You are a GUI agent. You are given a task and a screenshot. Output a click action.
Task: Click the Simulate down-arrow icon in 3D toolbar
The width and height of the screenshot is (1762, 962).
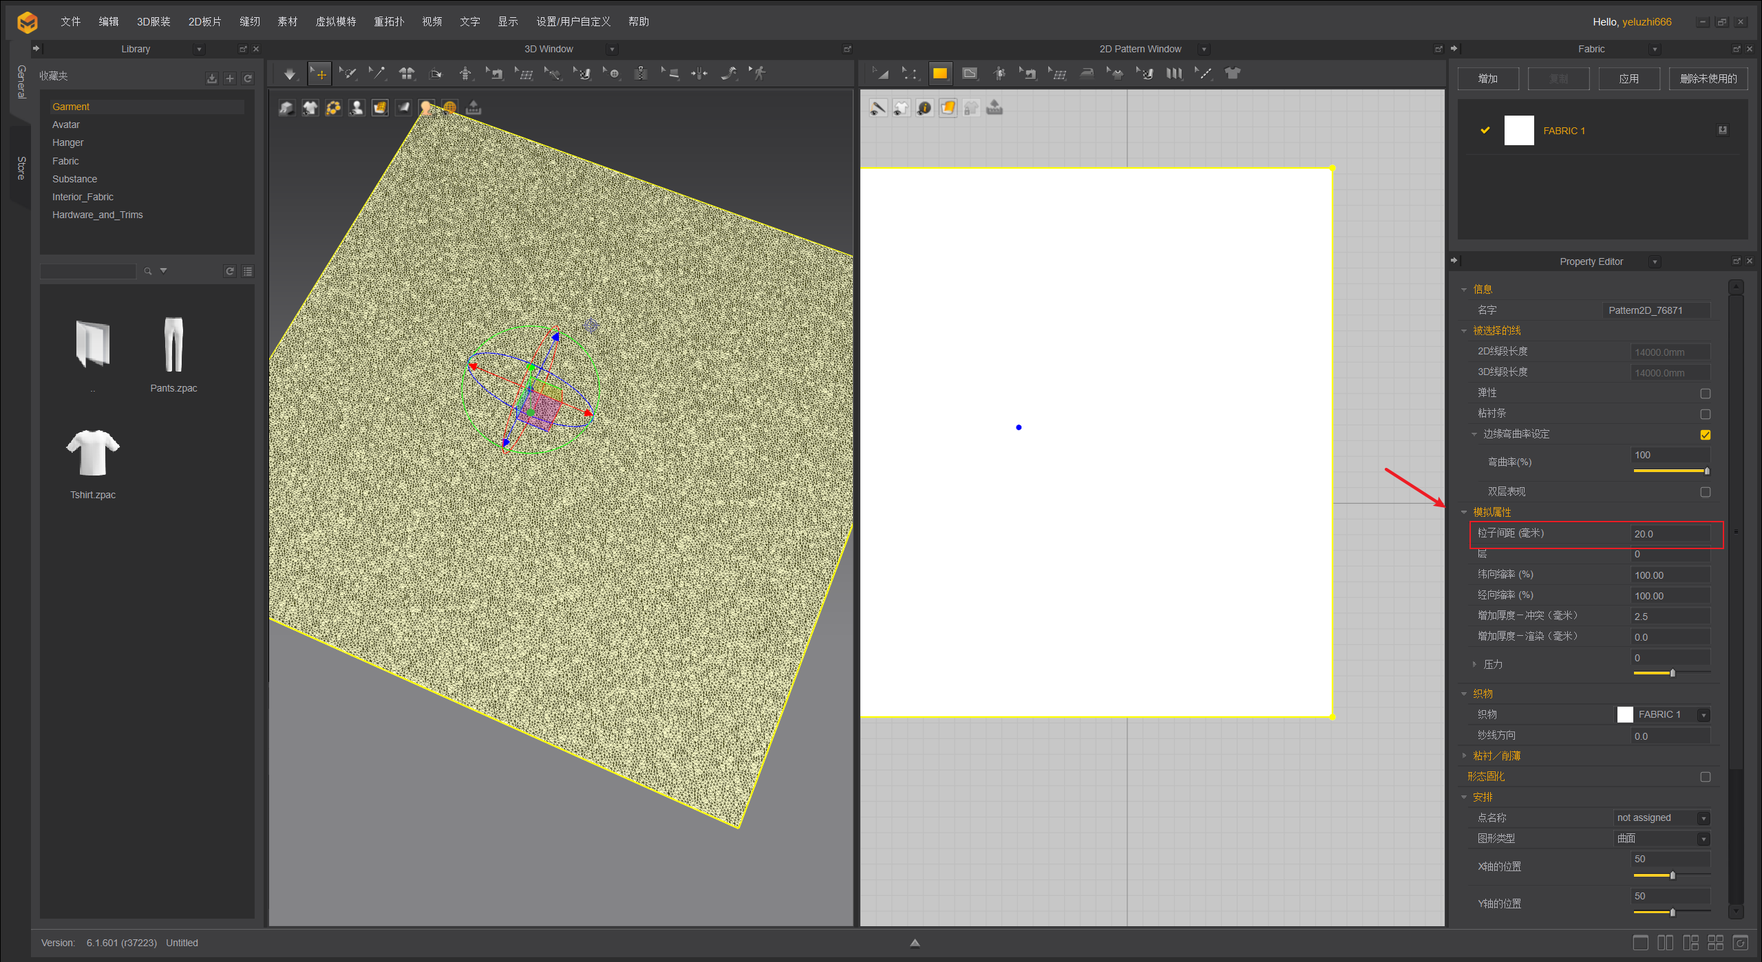coord(290,74)
